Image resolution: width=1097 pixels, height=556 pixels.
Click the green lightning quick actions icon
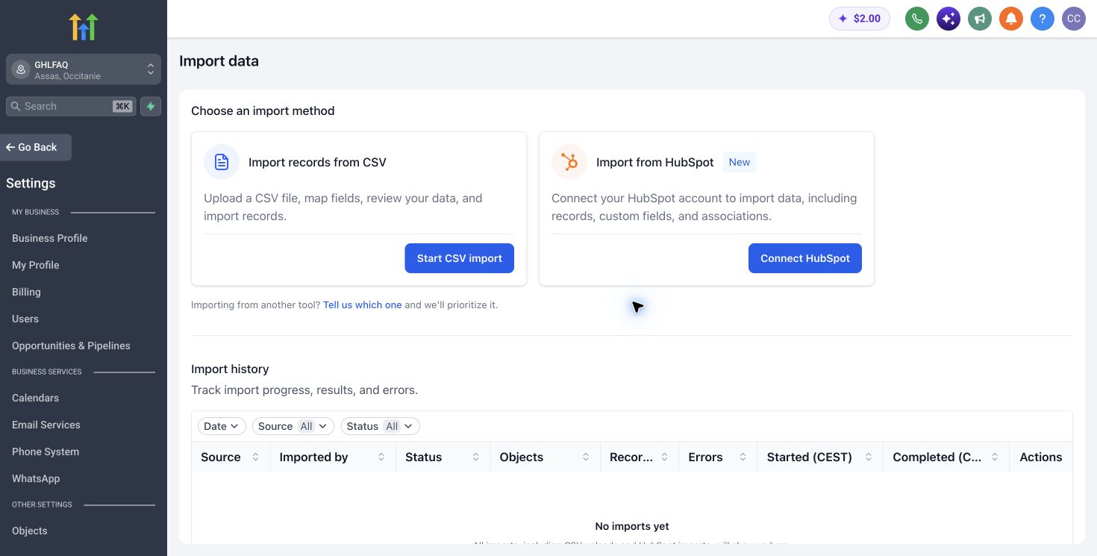coord(151,106)
